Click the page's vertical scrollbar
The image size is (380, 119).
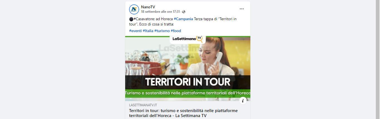[378, 59]
